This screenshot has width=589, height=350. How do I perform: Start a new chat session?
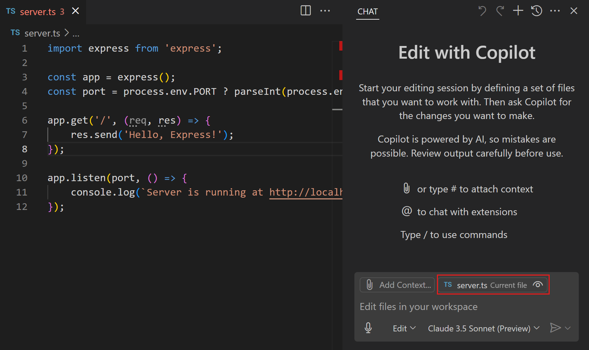click(518, 11)
